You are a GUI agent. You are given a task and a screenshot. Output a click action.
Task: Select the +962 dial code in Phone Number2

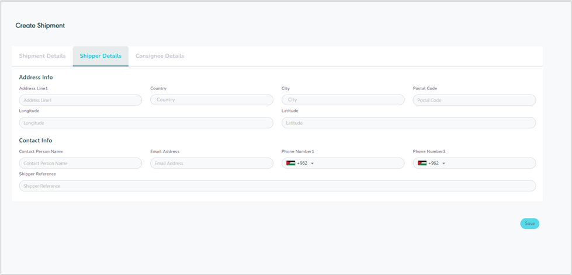(434, 163)
